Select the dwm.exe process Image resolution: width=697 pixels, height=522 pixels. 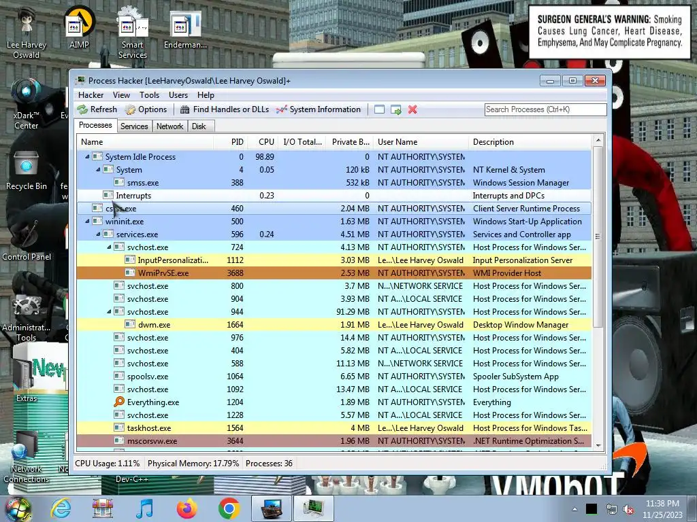tap(334, 324)
